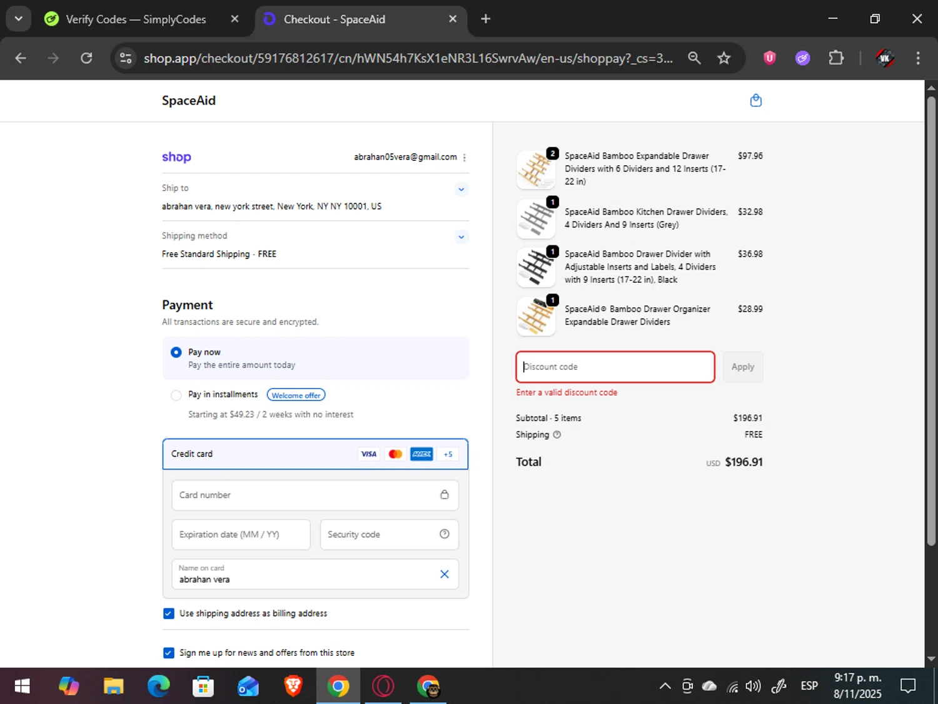Click the lock icon in Card number
The width and height of the screenshot is (938, 704).
click(444, 494)
